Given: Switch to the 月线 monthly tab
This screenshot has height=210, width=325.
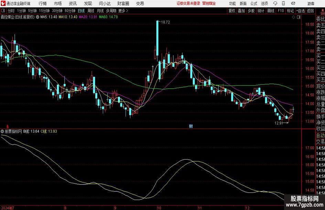Looking at the screenshot, I should coord(100,11).
